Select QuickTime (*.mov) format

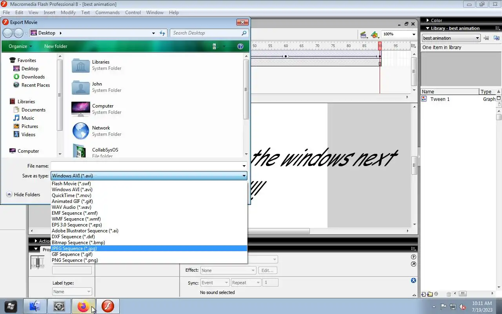point(149,195)
